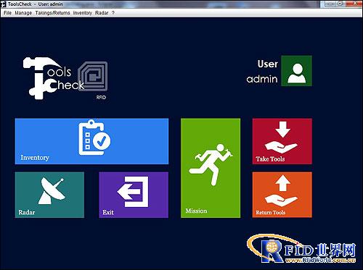Open the Takings/Returns menu

[x=52, y=13]
